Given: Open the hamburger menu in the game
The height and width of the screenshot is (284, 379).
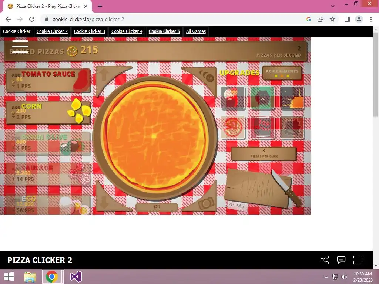Looking at the screenshot, I should click(20, 47).
